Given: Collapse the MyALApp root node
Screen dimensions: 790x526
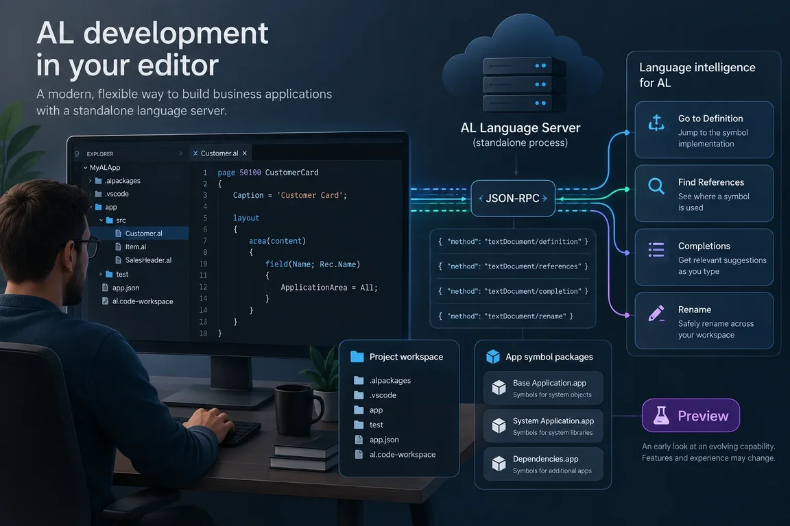Looking at the screenshot, I should (x=85, y=168).
